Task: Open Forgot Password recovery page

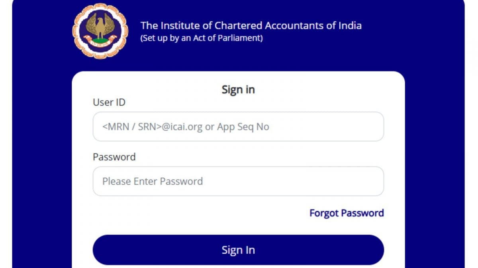Action: 346,213
